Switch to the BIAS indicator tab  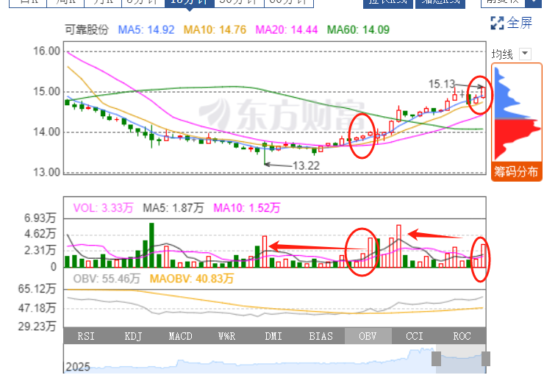321,336
